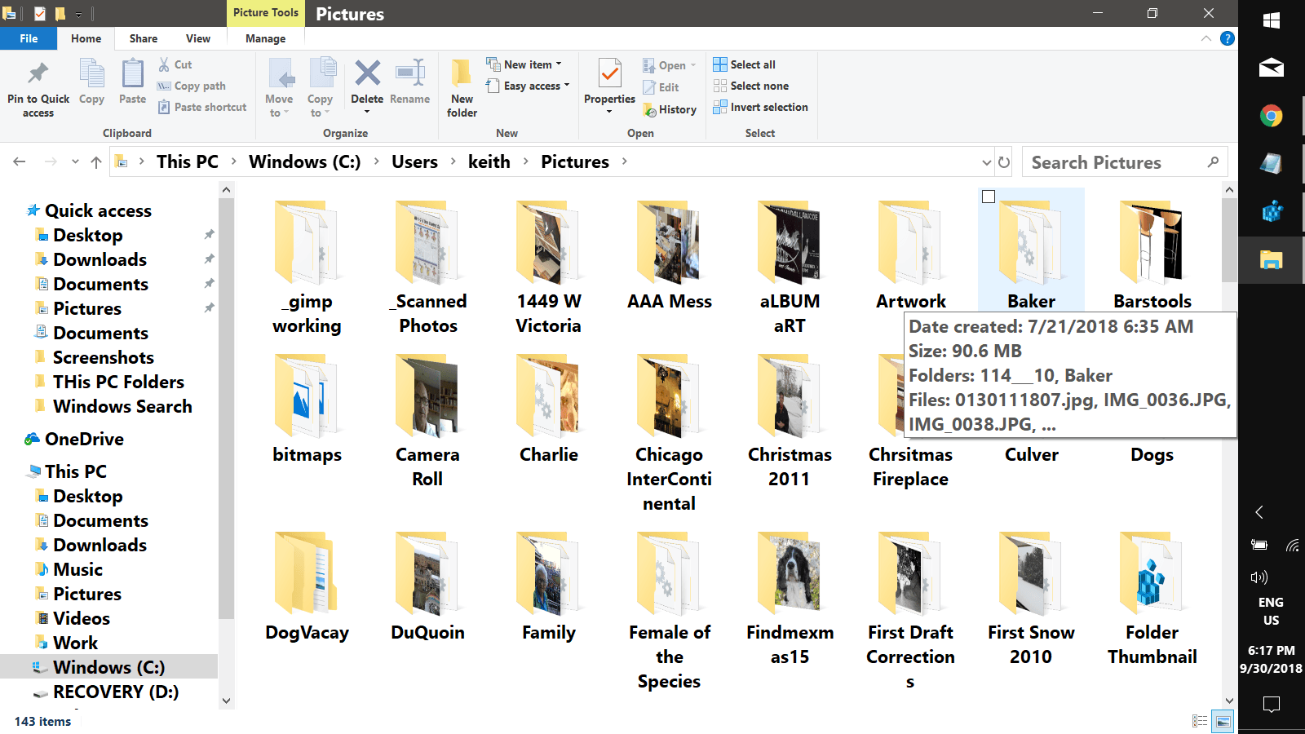Select Music under This PC
Image resolution: width=1305 pixels, height=734 pixels.
77,569
